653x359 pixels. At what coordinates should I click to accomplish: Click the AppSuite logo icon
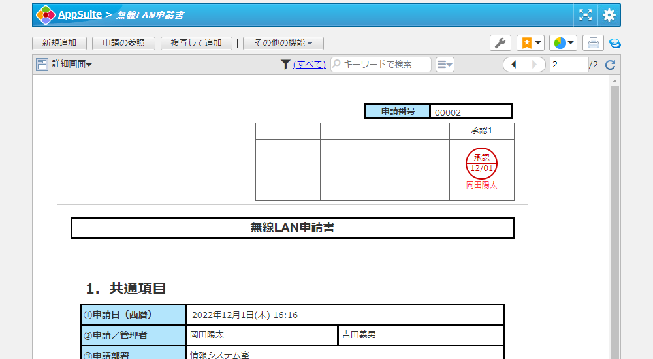click(x=46, y=15)
